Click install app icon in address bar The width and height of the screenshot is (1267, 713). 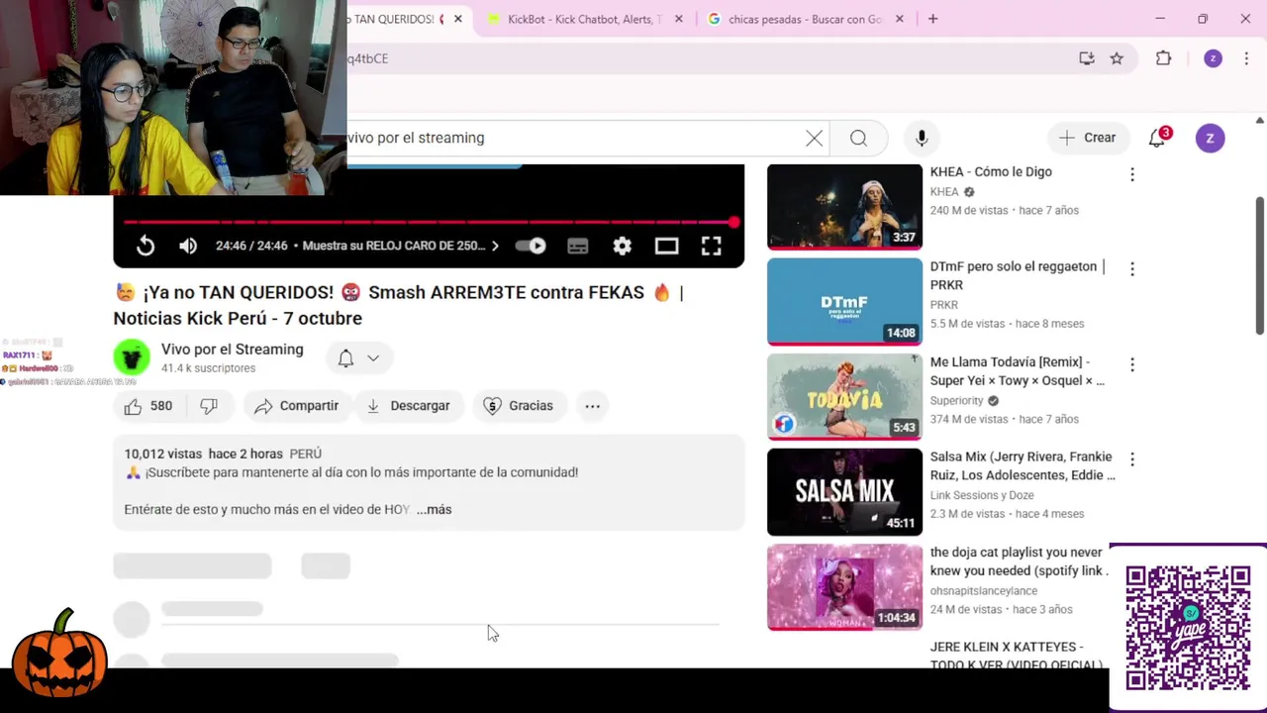1087,58
